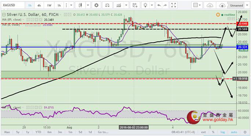Viewport: 251px width, 136px height.
Task: Click the cloud save chart icon
Action: point(222,5)
